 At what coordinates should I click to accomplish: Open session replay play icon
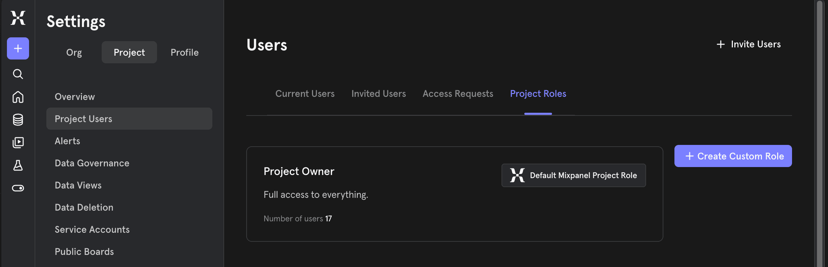18,142
